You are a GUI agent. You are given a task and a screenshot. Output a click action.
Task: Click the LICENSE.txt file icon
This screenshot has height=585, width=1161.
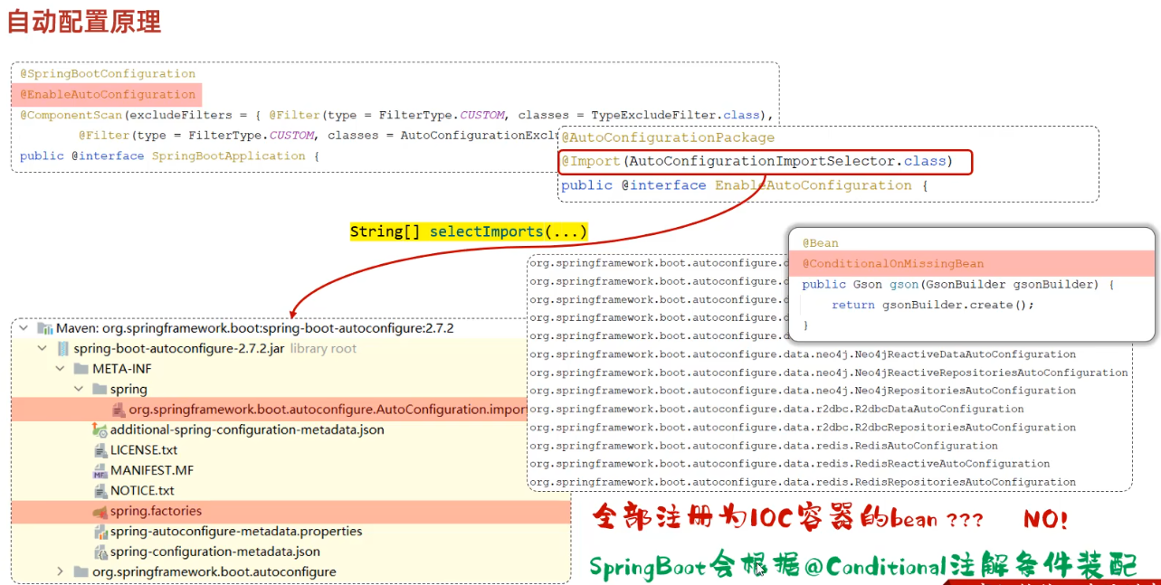pyautogui.click(x=100, y=450)
